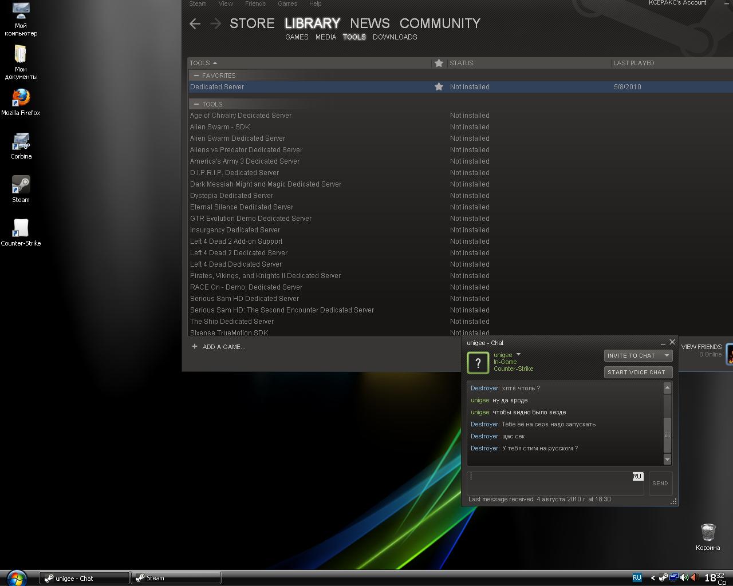
Task: Click Start Voice Chat button
Action: coord(638,372)
